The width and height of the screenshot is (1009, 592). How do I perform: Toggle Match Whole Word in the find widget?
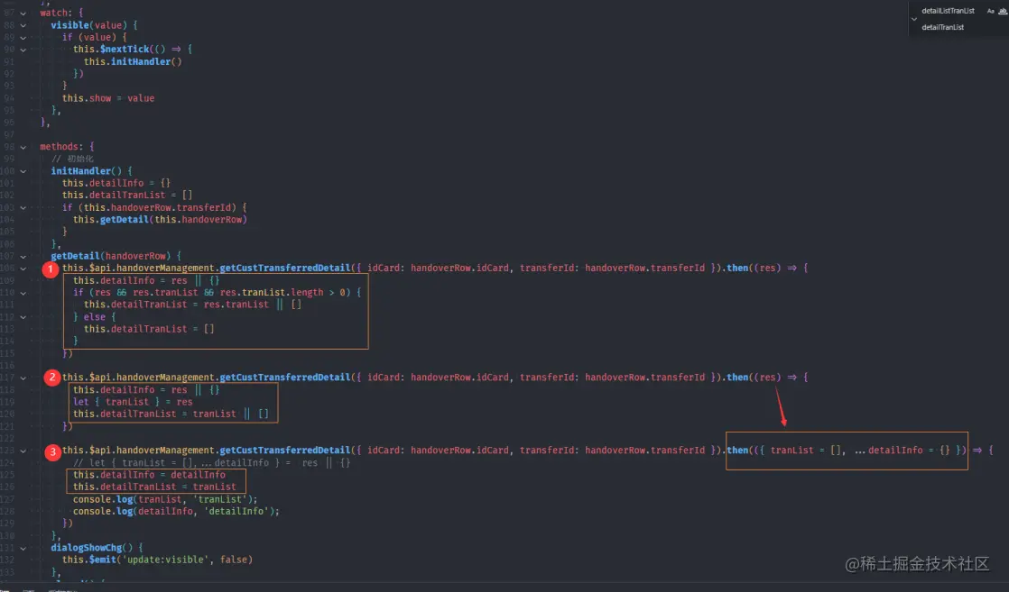pos(1003,11)
